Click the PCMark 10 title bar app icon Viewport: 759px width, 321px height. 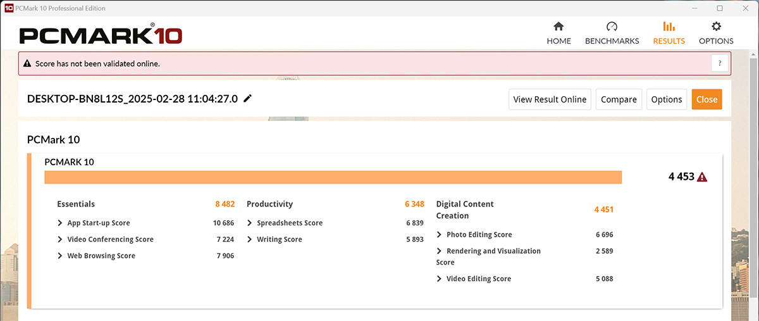pos(8,8)
